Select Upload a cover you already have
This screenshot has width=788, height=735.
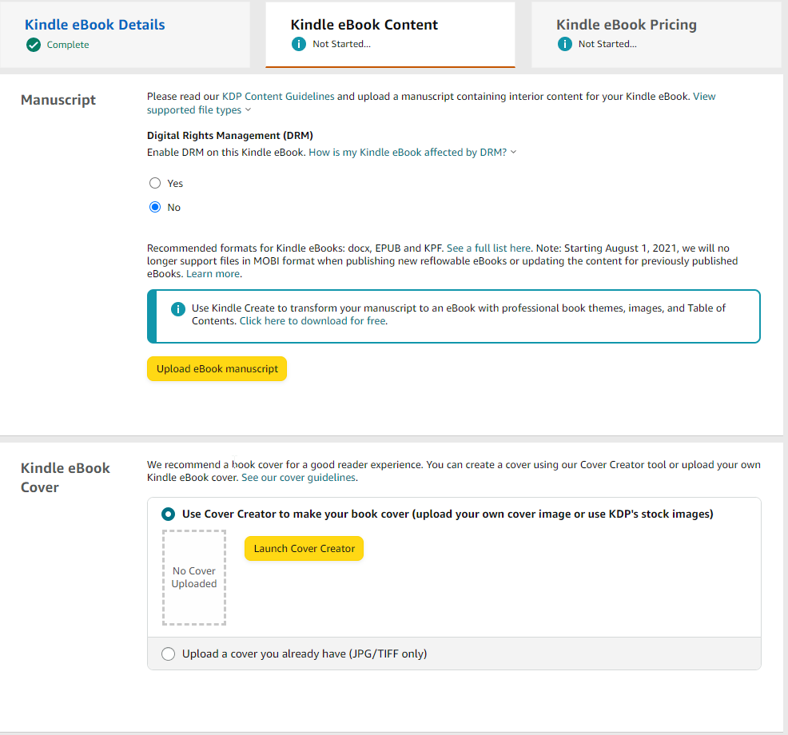(168, 654)
